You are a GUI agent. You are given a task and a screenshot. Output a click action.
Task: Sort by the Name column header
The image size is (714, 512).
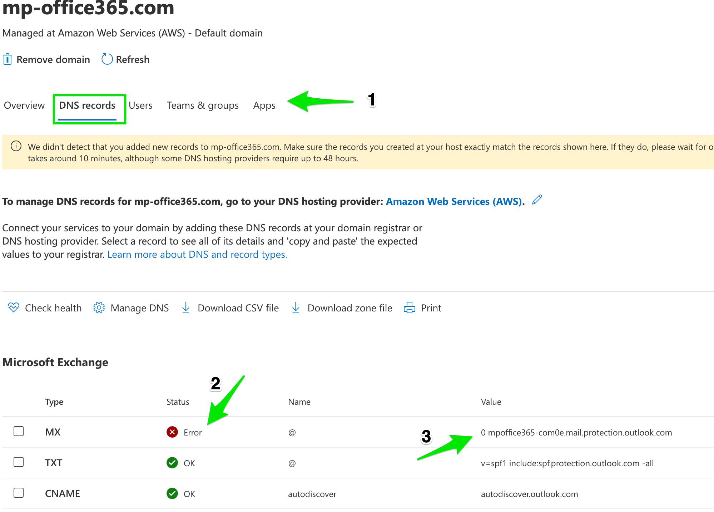pyautogui.click(x=299, y=402)
